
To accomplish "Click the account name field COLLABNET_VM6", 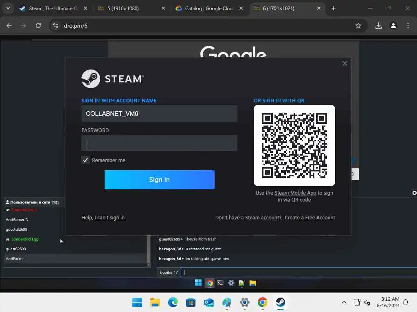I will pyautogui.click(x=159, y=114).
